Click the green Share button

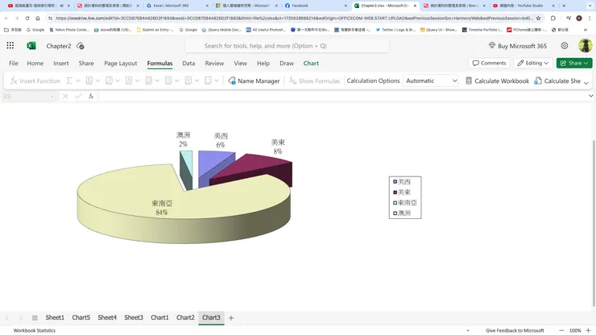(x=574, y=63)
